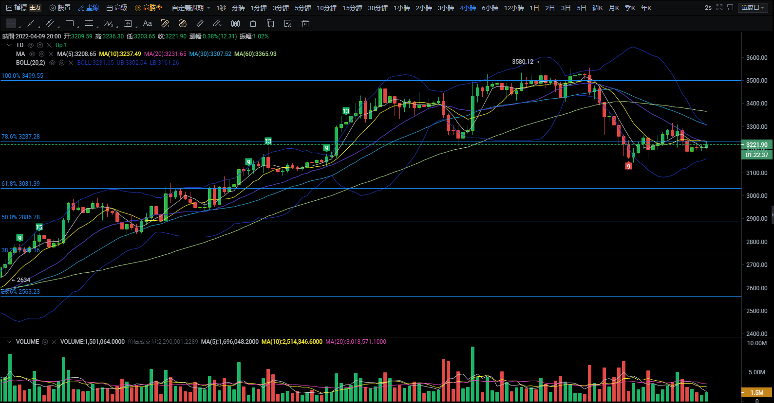Switch to 月K timeframe

point(614,8)
